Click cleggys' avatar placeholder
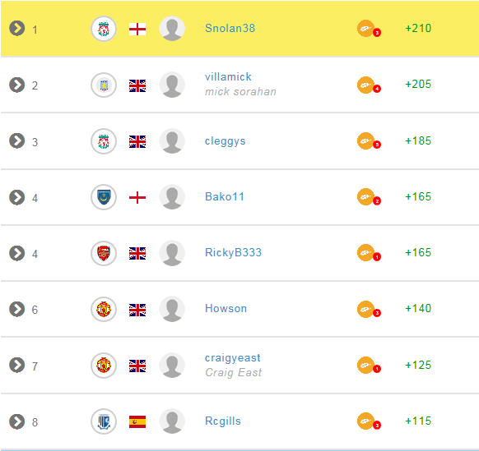Screen dimensions: 479x451 pyautogui.click(x=172, y=141)
